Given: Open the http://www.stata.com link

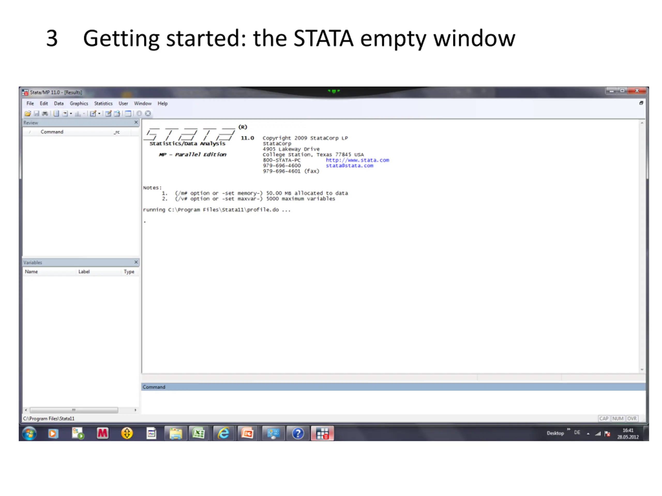Looking at the screenshot, I should [358, 160].
